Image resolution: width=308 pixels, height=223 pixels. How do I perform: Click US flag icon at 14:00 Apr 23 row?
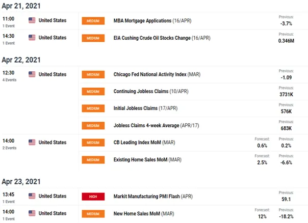coord(32,213)
